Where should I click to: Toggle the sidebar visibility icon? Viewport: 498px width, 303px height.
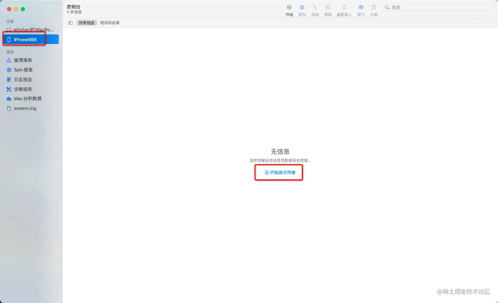[71, 23]
